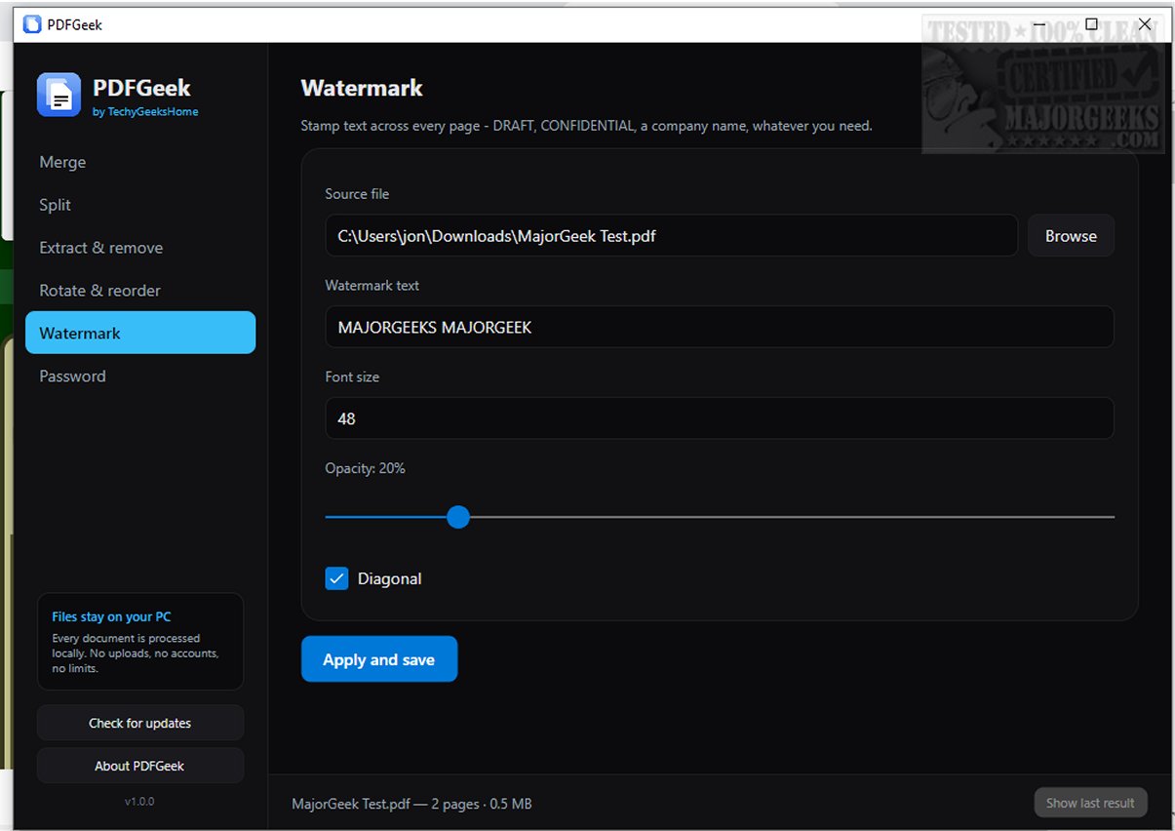
Task: Click the 'Watermark text' label
Action: click(372, 286)
